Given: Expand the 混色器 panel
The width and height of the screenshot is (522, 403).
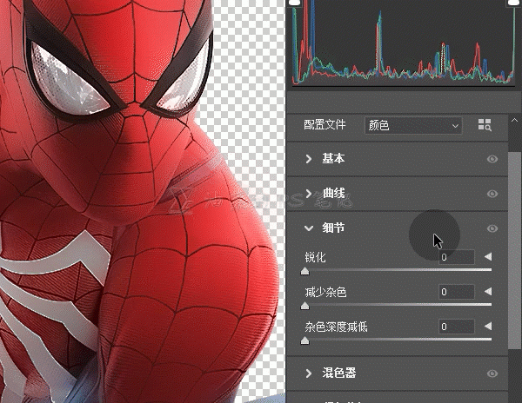Looking at the screenshot, I should click(x=309, y=373).
